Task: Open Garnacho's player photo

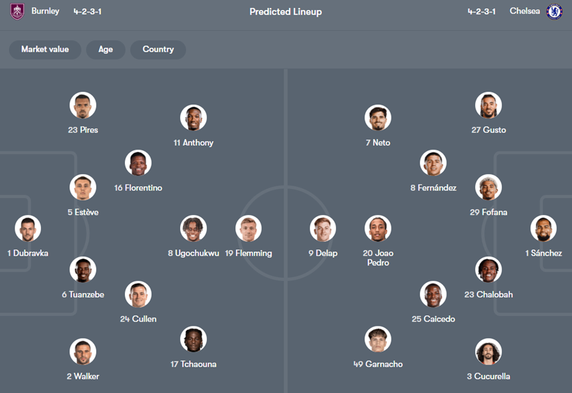Action: click(x=378, y=339)
